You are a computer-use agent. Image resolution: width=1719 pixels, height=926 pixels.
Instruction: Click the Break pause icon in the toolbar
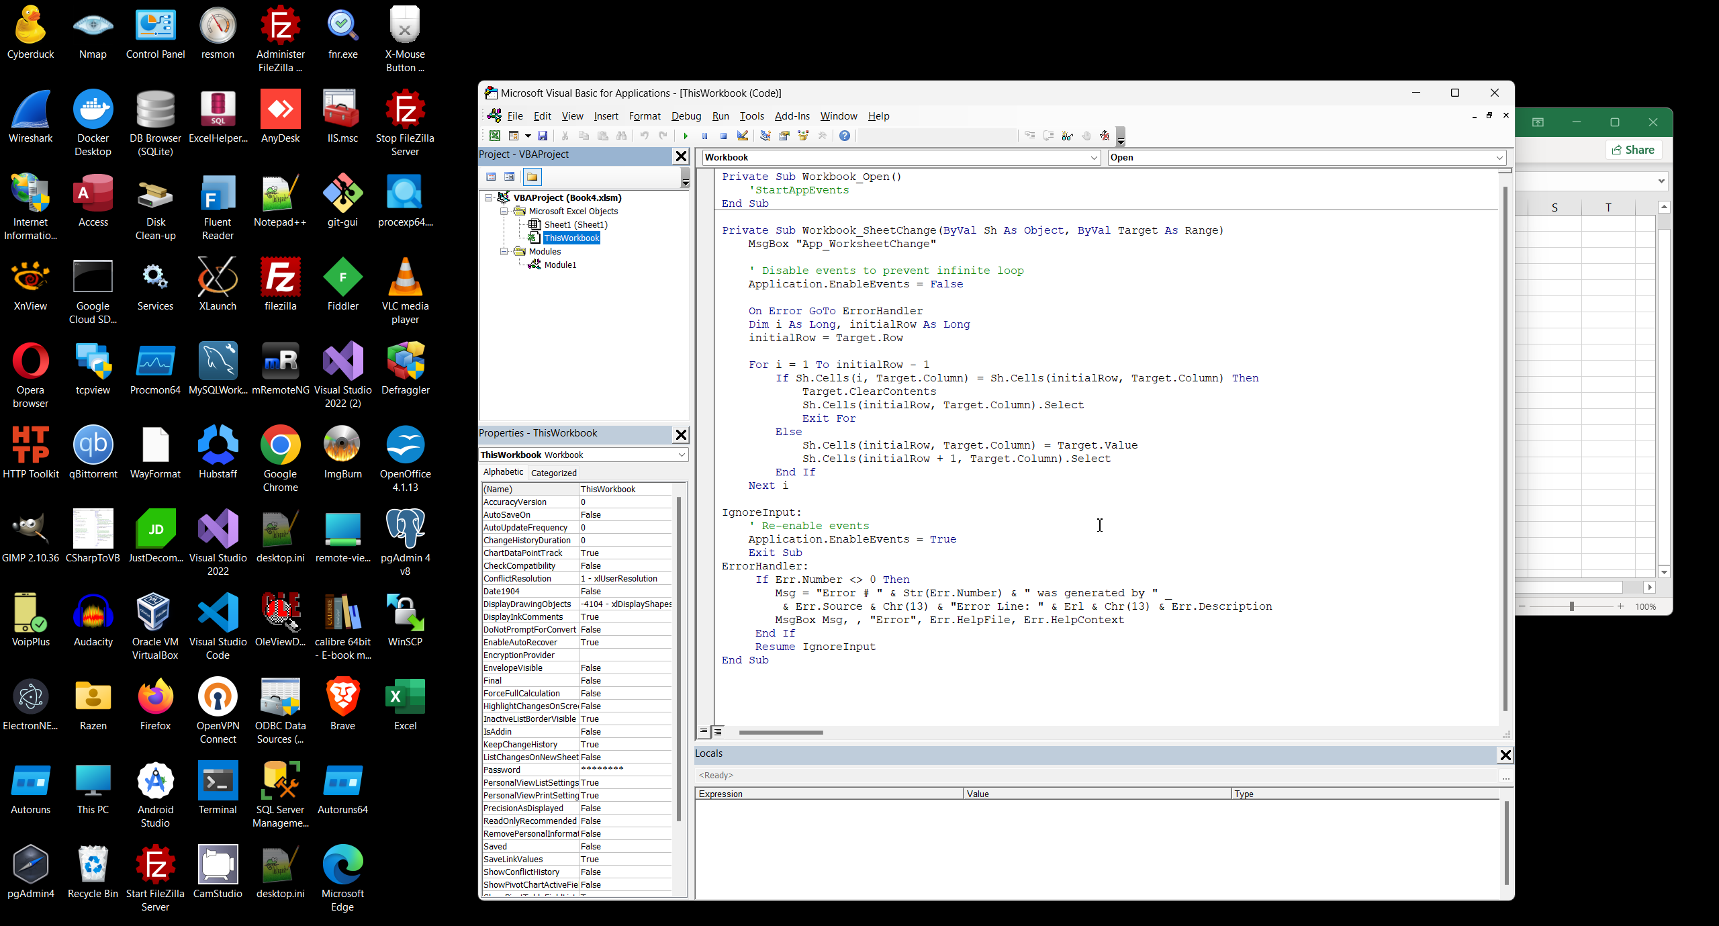(x=704, y=136)
